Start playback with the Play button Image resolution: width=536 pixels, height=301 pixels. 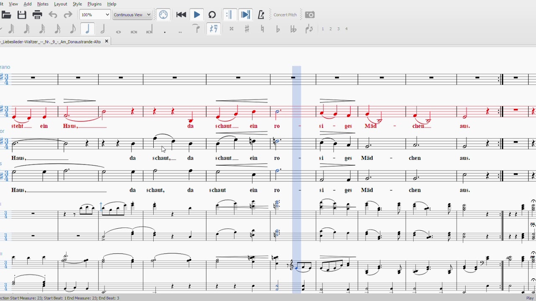coord(196,15)
